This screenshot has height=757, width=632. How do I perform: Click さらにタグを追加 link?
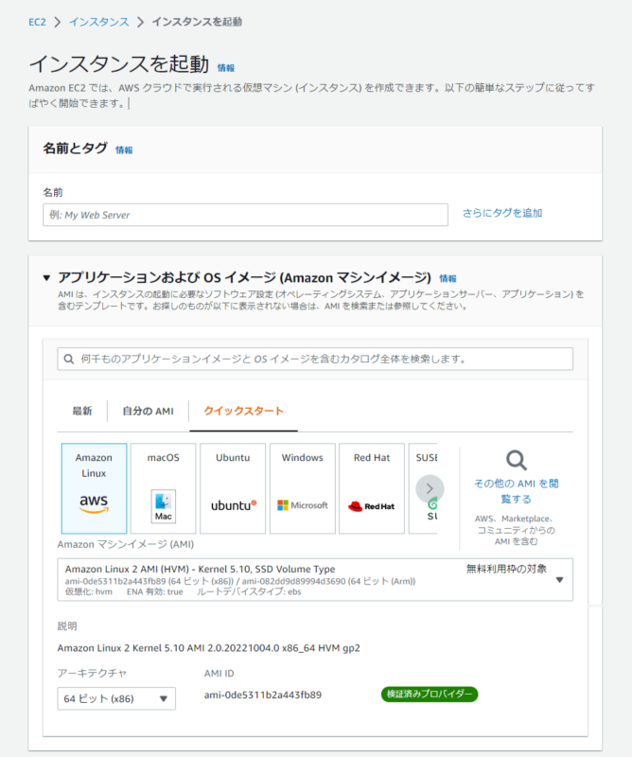[x=502, y=213]
